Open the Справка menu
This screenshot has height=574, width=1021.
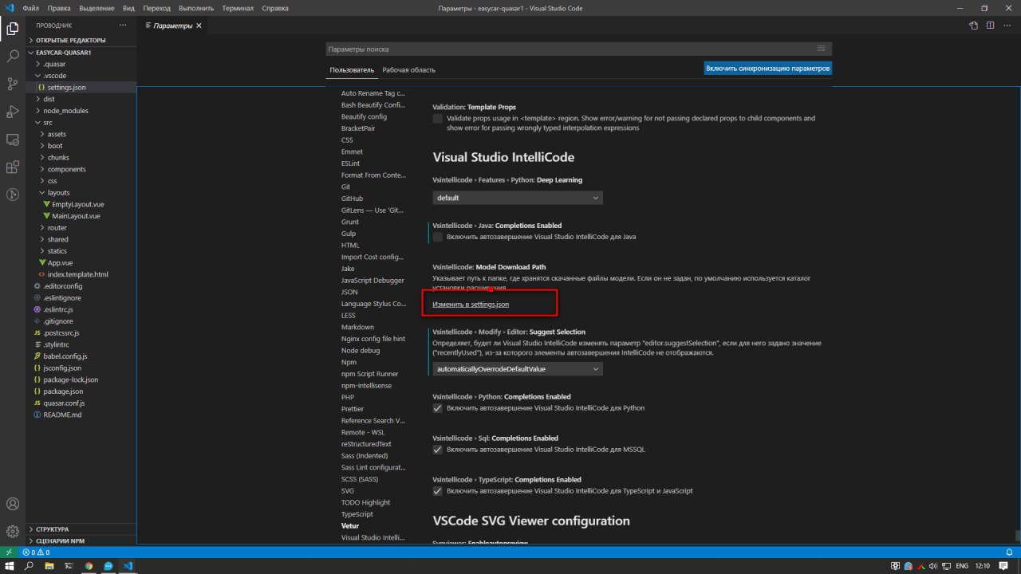[275, 8]
